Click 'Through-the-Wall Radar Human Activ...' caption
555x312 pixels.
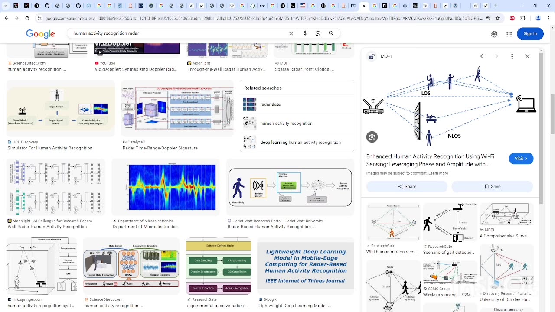click(226, 69)
